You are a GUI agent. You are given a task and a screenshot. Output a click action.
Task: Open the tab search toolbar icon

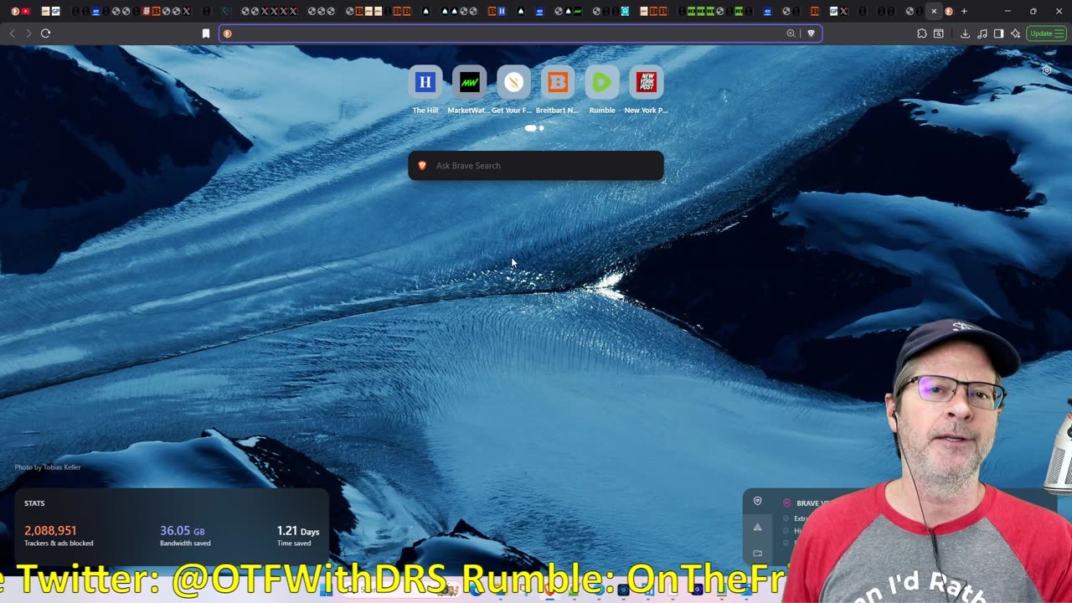click(x=939, y=33)
